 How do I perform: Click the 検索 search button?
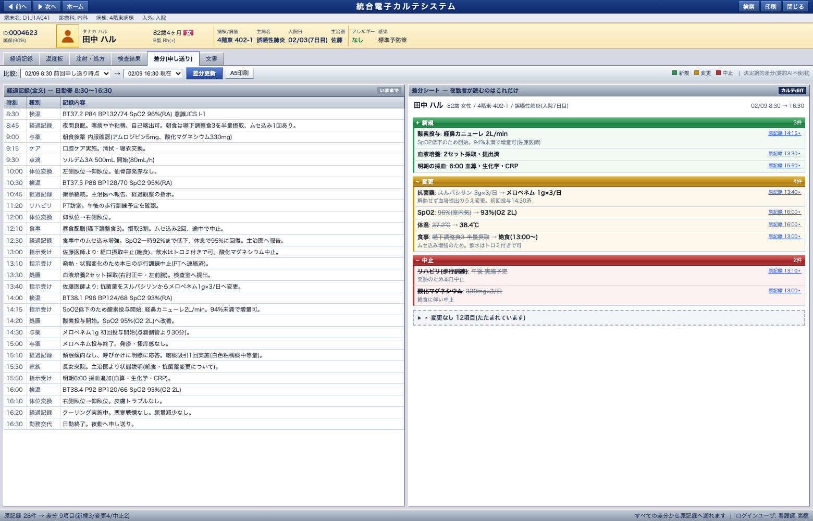749,7
